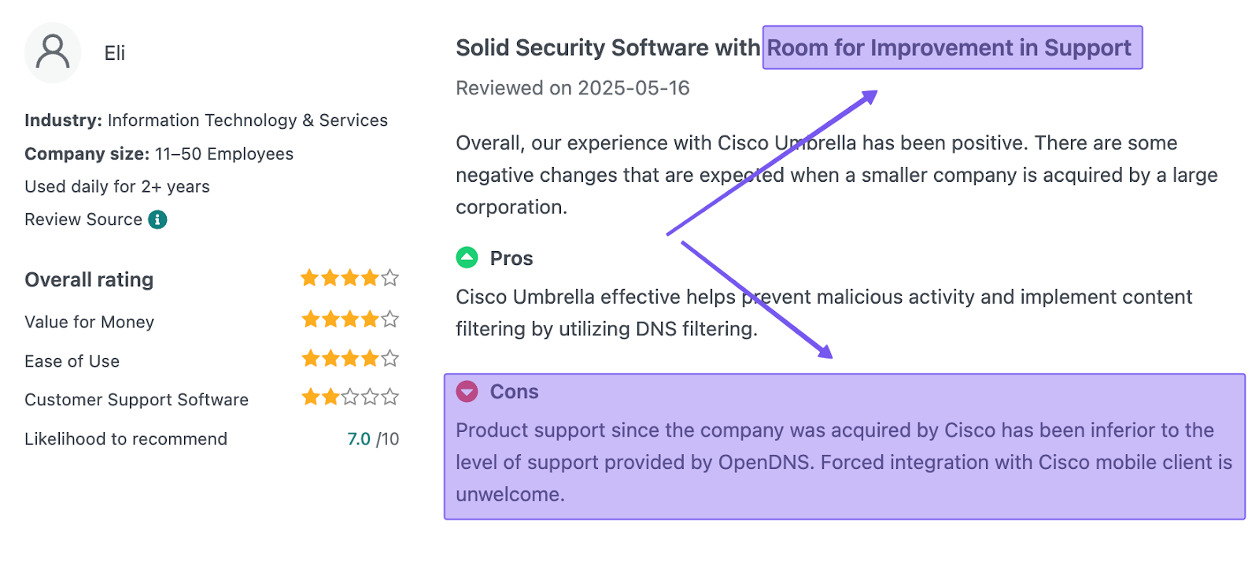Click the 7.0 likelihood to recommend score
Viewport: 1259px width, 576px height.
point(359,439)
